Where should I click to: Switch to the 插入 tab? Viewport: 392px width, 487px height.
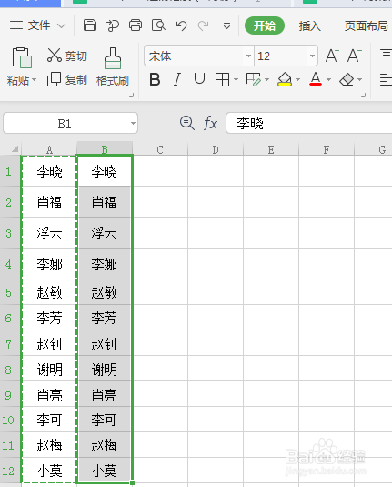point(309,25)
